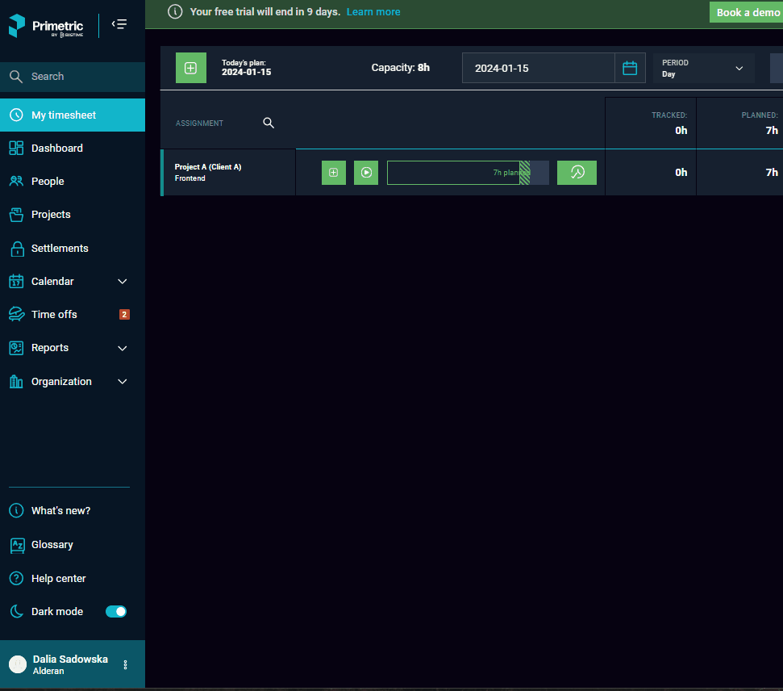Open Help center
Image resolution: width=783 pixels, height=691 pixels.
(58, 579)
